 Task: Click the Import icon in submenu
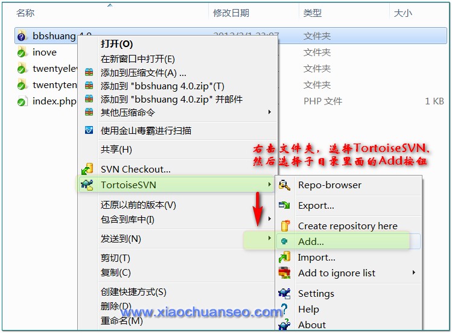click(x=284, y=257)
